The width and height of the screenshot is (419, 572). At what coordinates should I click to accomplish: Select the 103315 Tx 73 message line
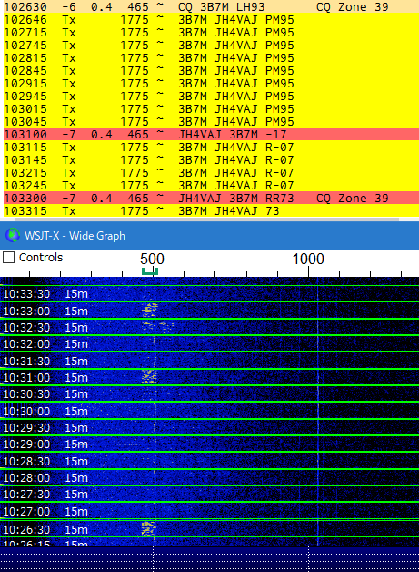(x=211, y=210)
